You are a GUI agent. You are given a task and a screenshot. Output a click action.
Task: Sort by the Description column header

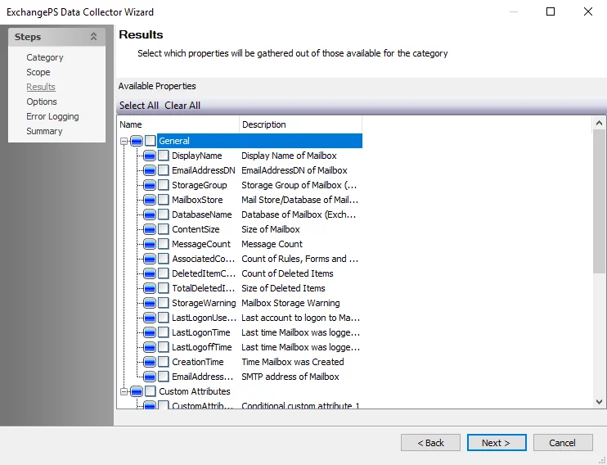[x=301, y=124]
